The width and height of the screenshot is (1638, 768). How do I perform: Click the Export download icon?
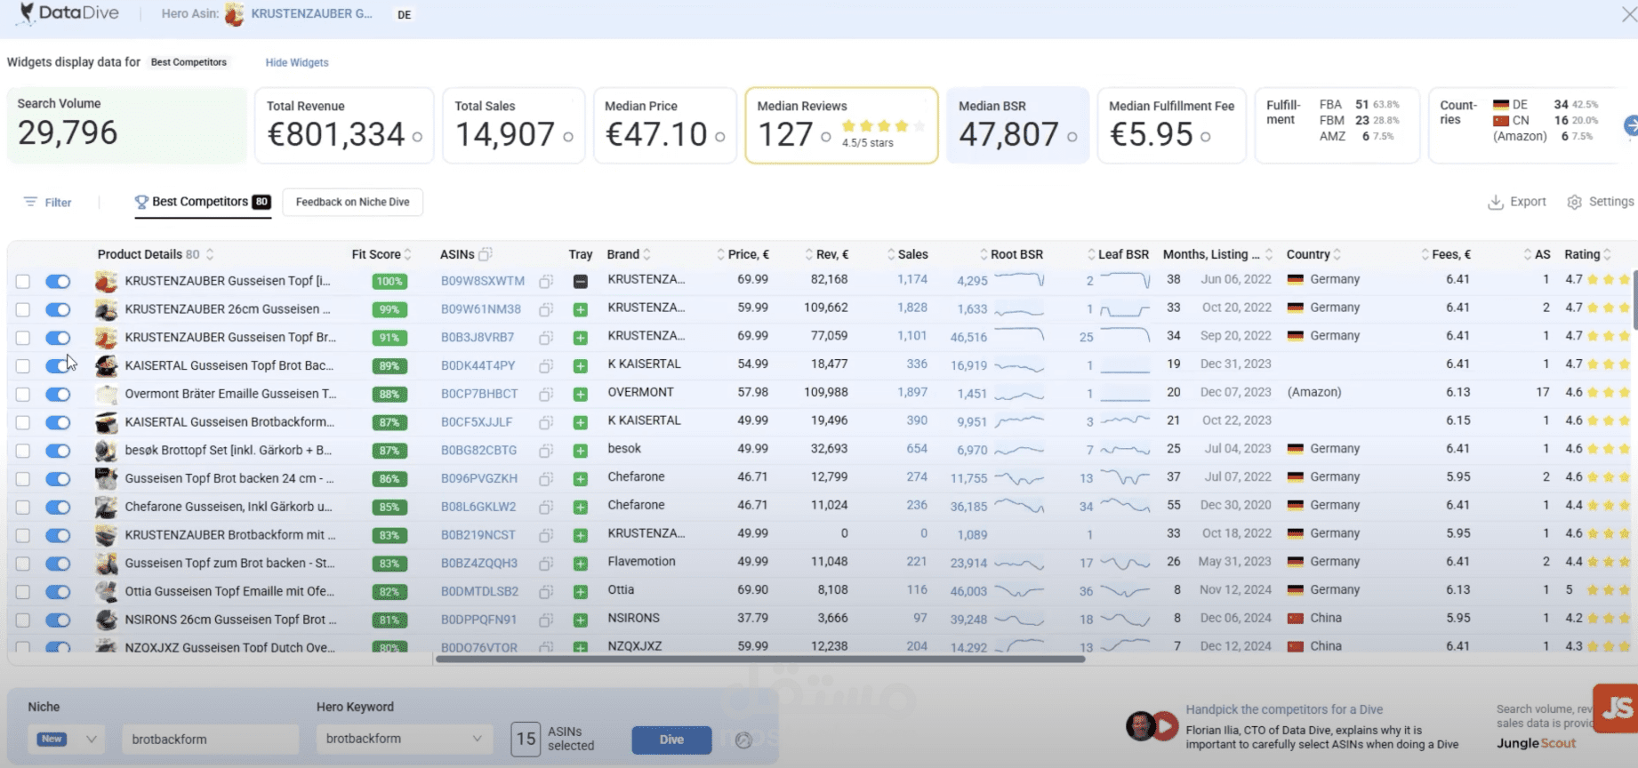[1495, 203]
